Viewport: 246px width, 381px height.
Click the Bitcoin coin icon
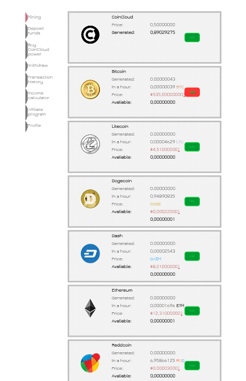click(90, 89)
